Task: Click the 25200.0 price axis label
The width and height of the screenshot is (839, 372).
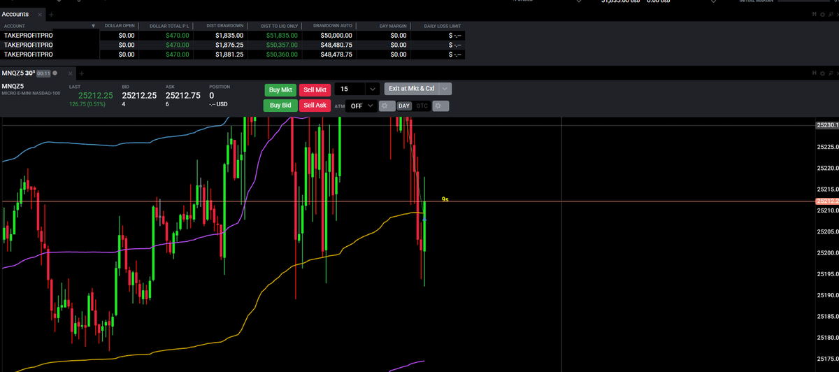Action: point(828,252)
